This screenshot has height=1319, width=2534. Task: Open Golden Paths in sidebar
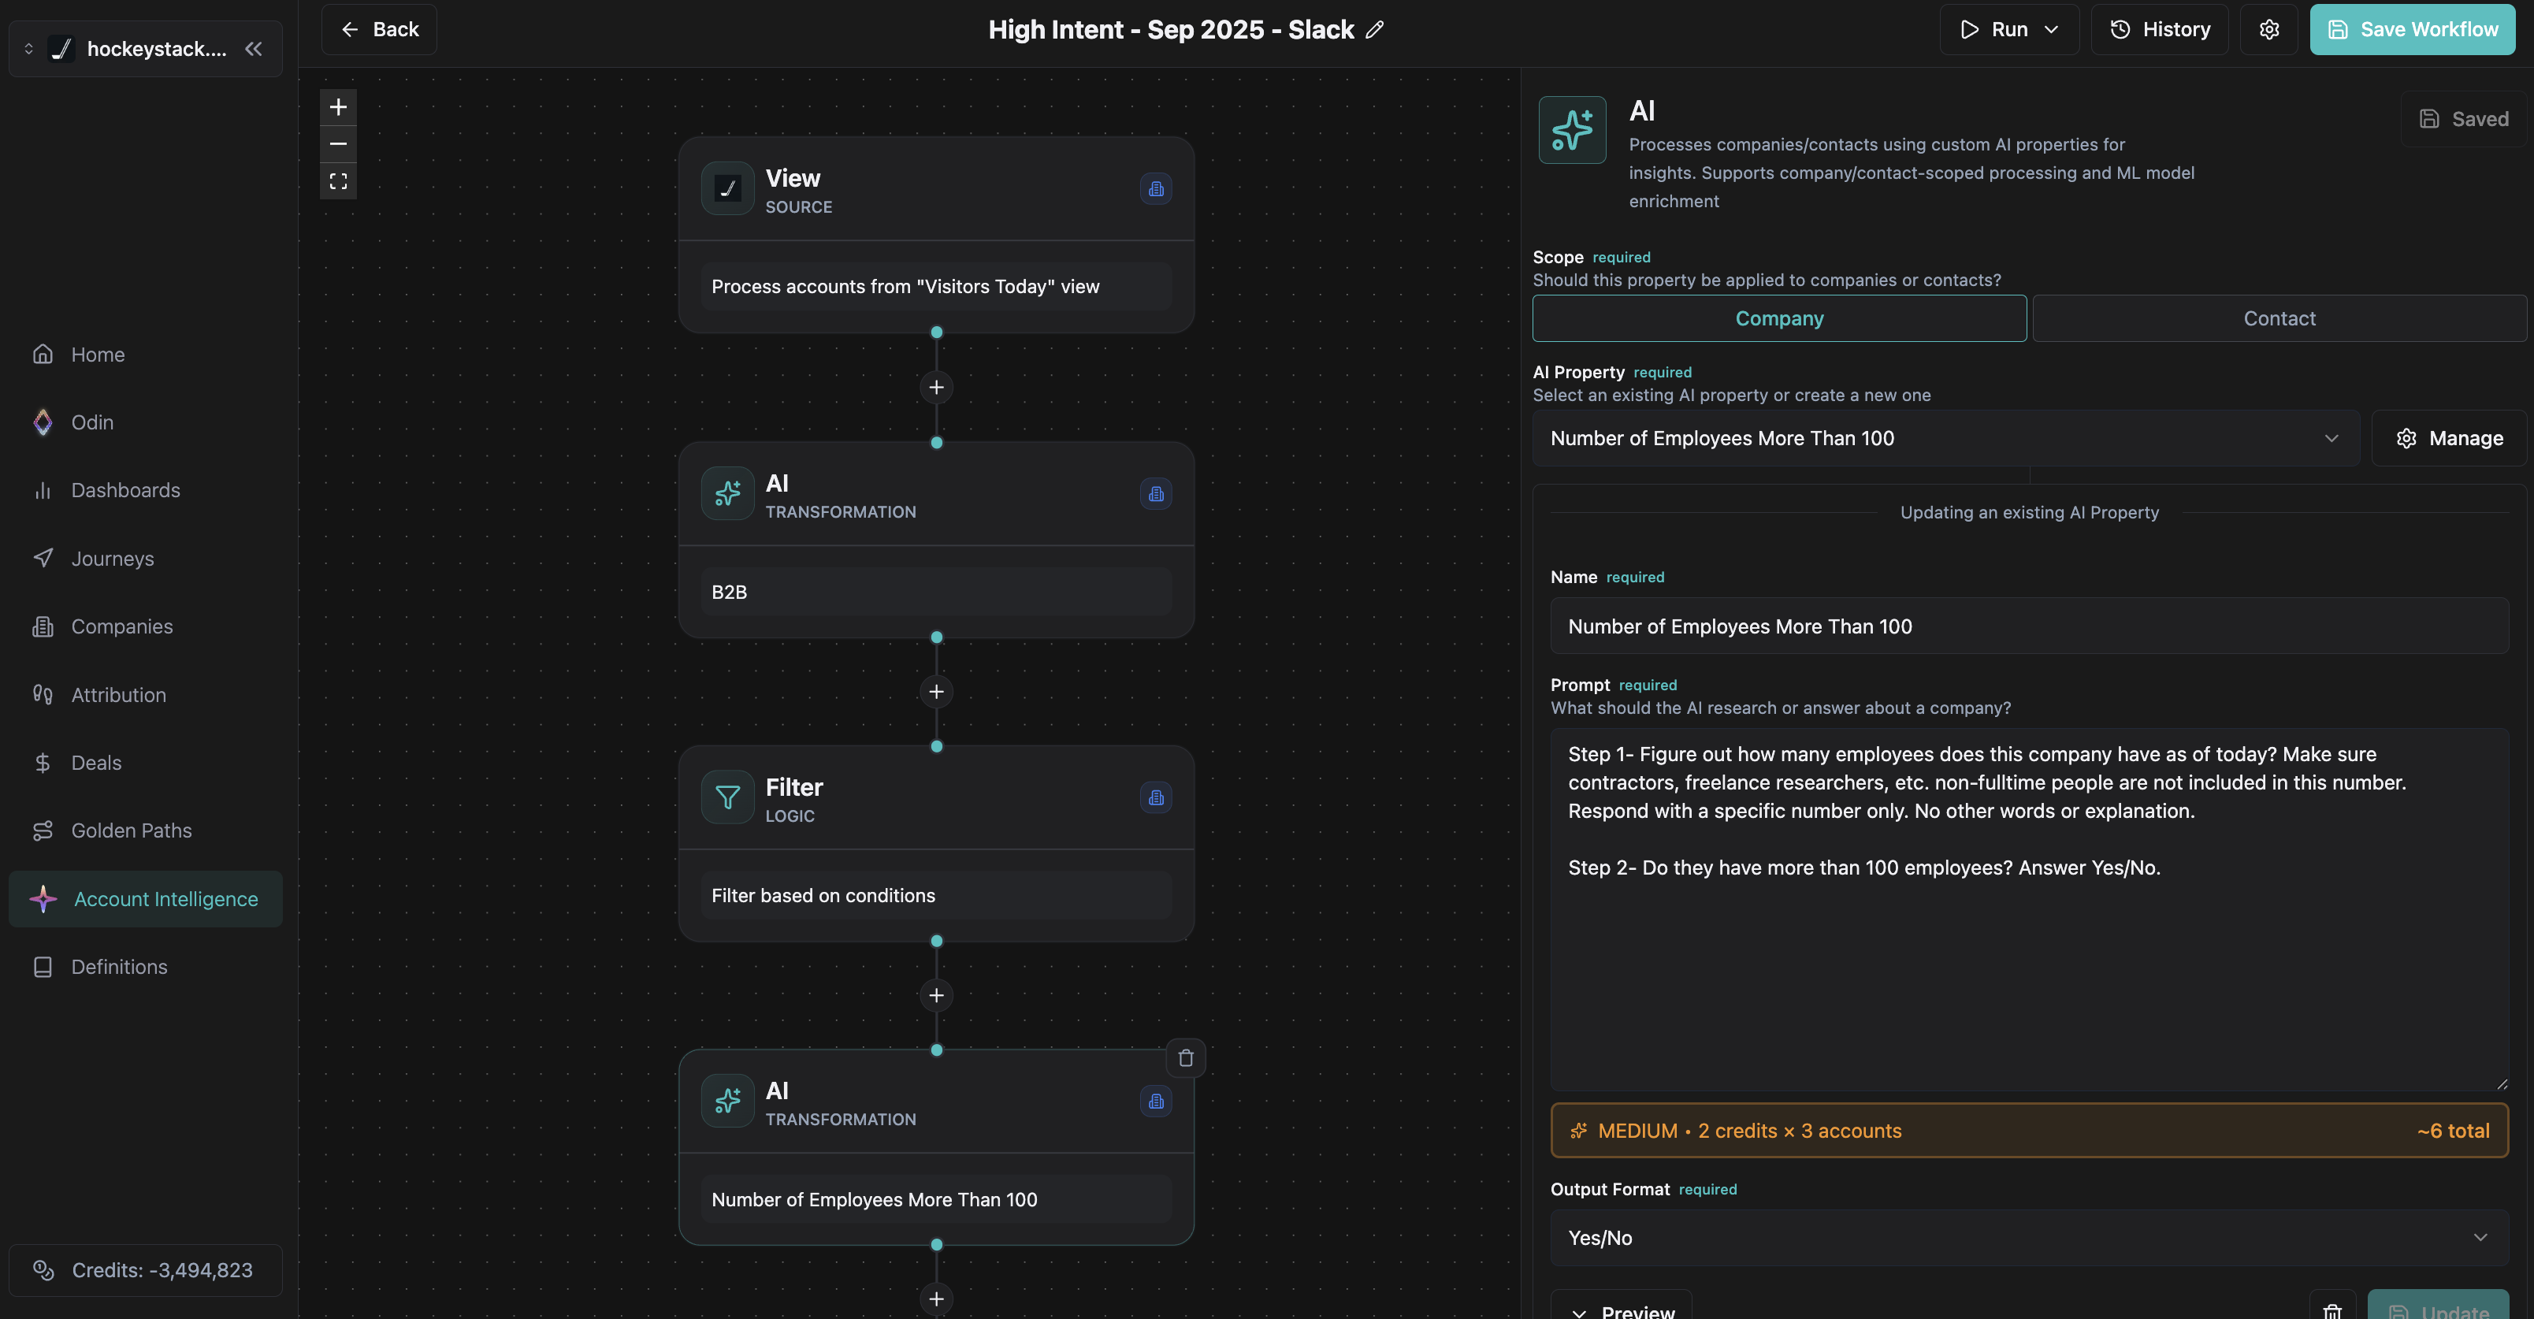[131, 831]
